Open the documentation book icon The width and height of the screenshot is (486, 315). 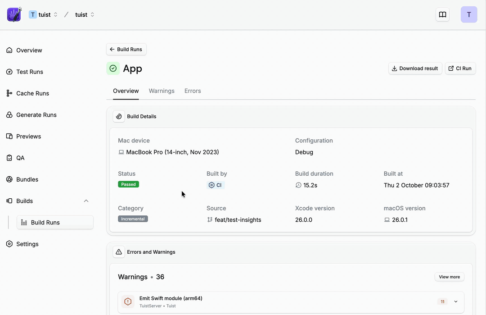pos(442,14)
